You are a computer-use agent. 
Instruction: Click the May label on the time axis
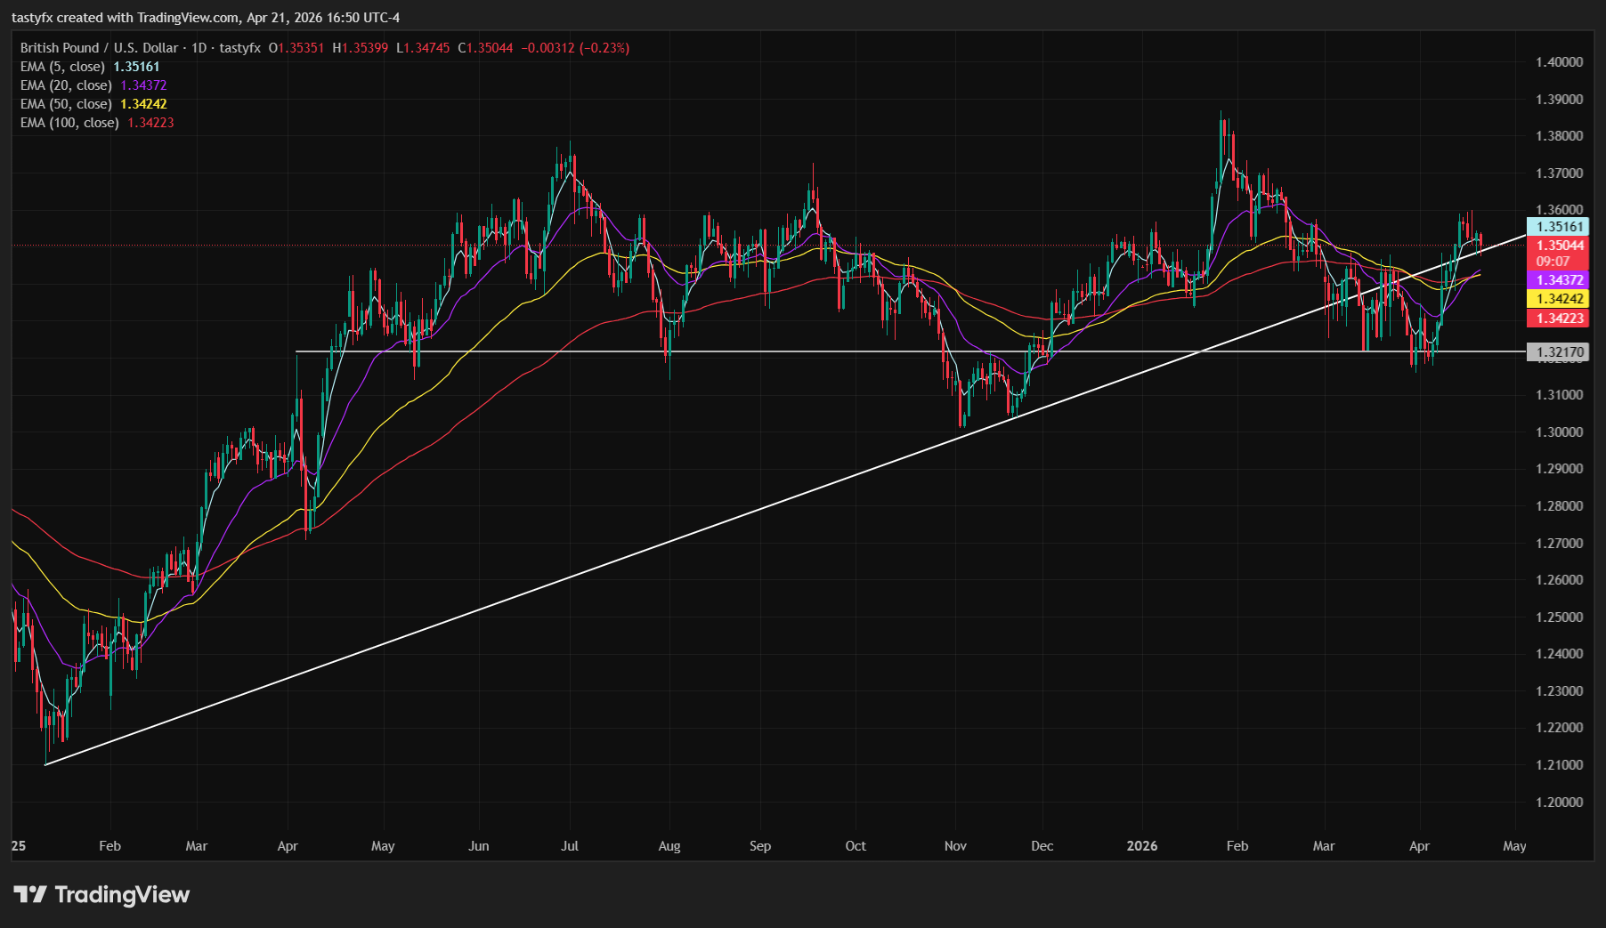1513,846
